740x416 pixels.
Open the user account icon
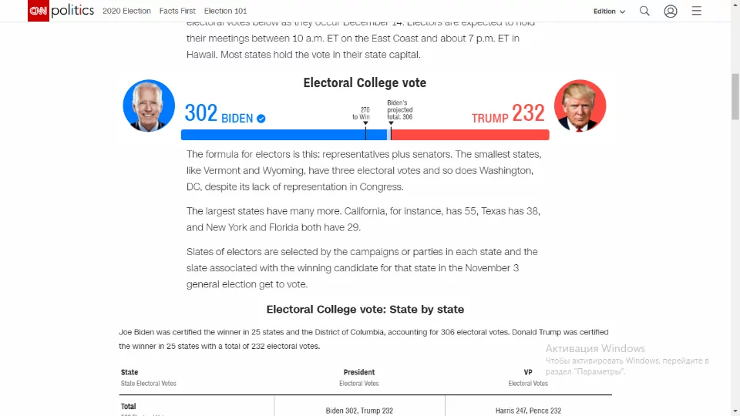(x=671, y=11)
